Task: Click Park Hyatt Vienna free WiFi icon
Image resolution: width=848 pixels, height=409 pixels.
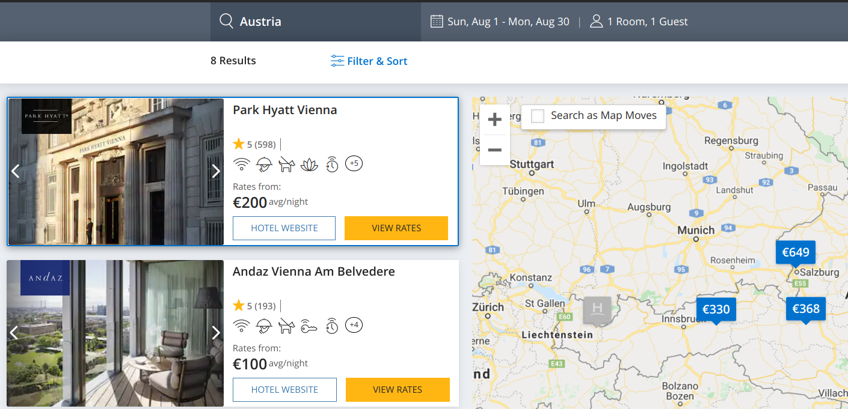Action: click(242, 164)
